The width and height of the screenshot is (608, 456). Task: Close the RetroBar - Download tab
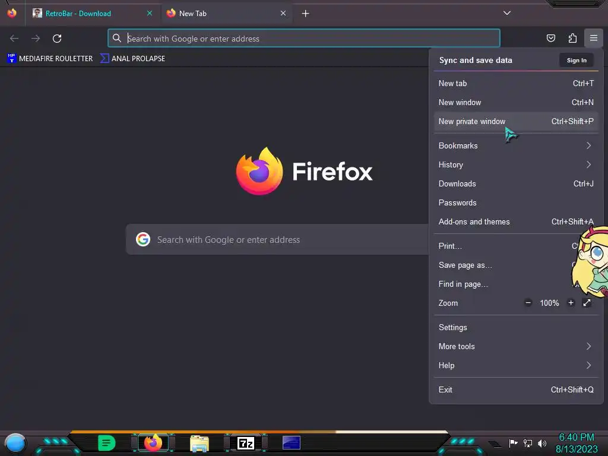pyautogui.click(x=150, y=13)
